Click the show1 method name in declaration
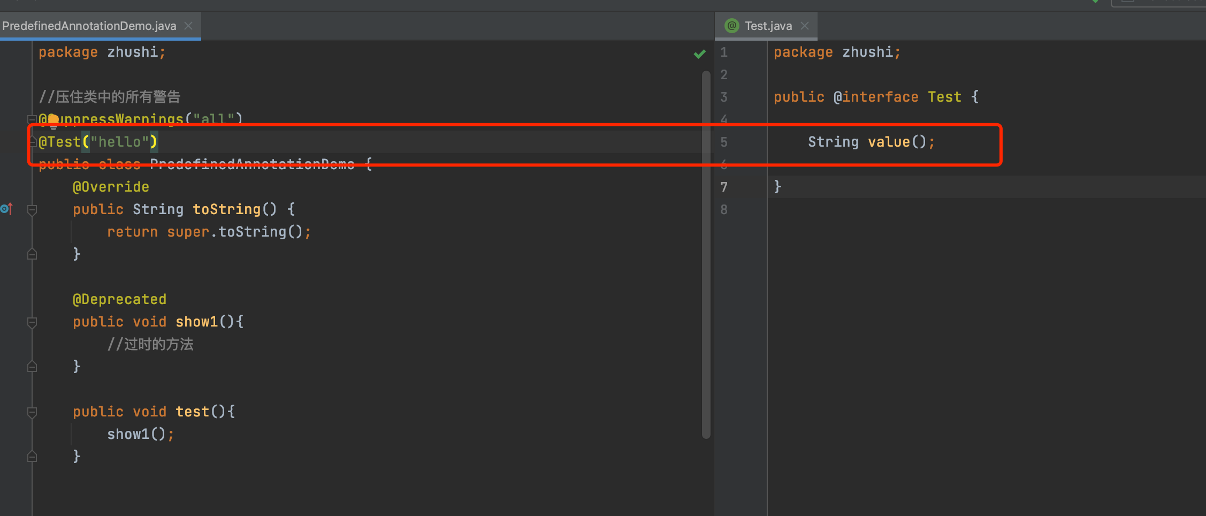This screenshot has height=516, width=1206. click(x=197, y=322)
